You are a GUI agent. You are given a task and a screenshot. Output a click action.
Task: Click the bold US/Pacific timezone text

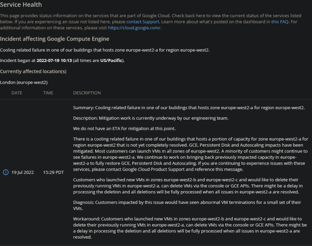tap(111, 60)
